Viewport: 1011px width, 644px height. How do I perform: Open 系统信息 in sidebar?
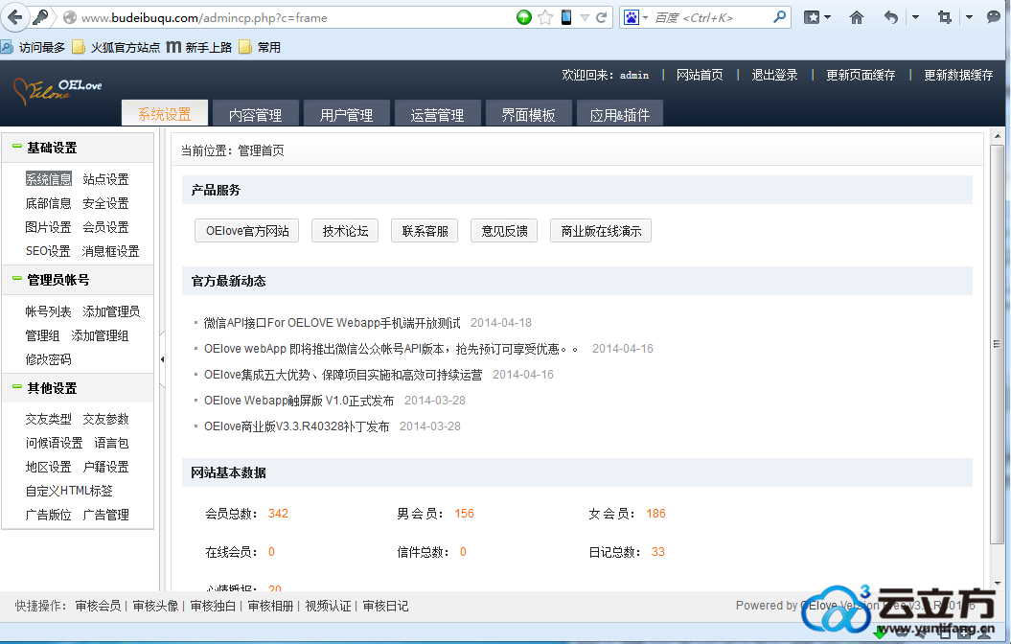[48, 179]
